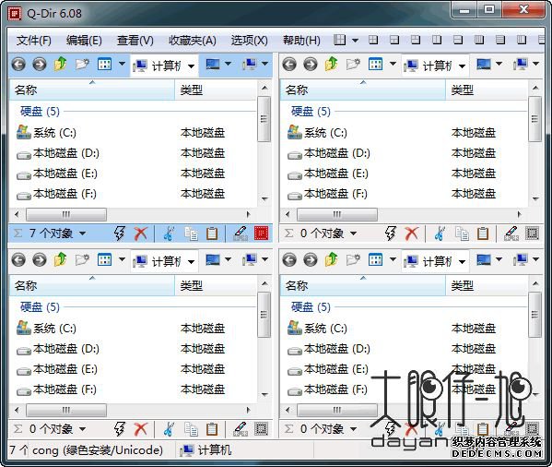Click scroll-down arrow in top-right pane
The image size is (552, 467).
coord(535,198)
